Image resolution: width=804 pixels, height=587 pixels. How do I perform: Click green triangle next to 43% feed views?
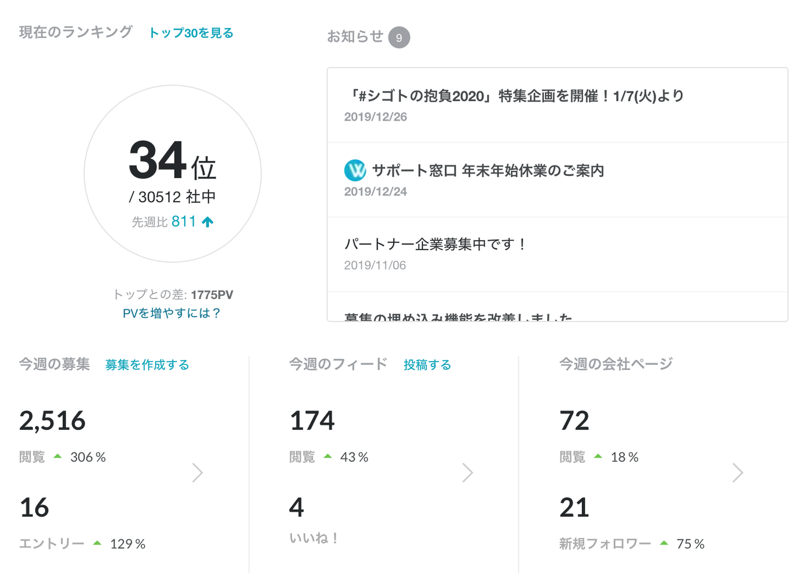point(328,456)
